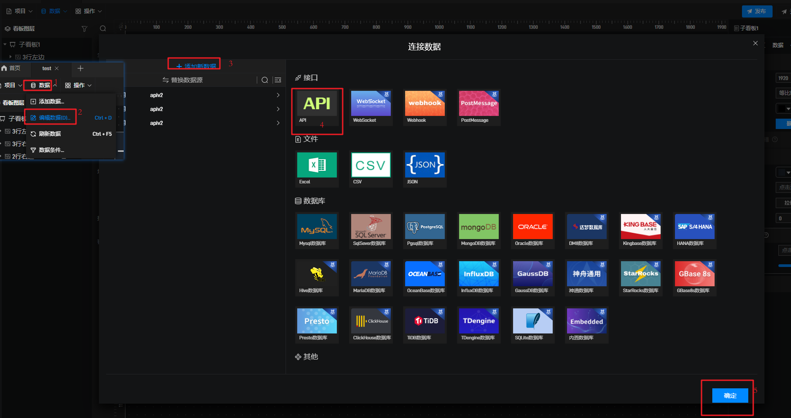The width and height of the screenshot is (791, 418).
Task: Close the 连接数据 dialog
Action: tap(755, 43)
